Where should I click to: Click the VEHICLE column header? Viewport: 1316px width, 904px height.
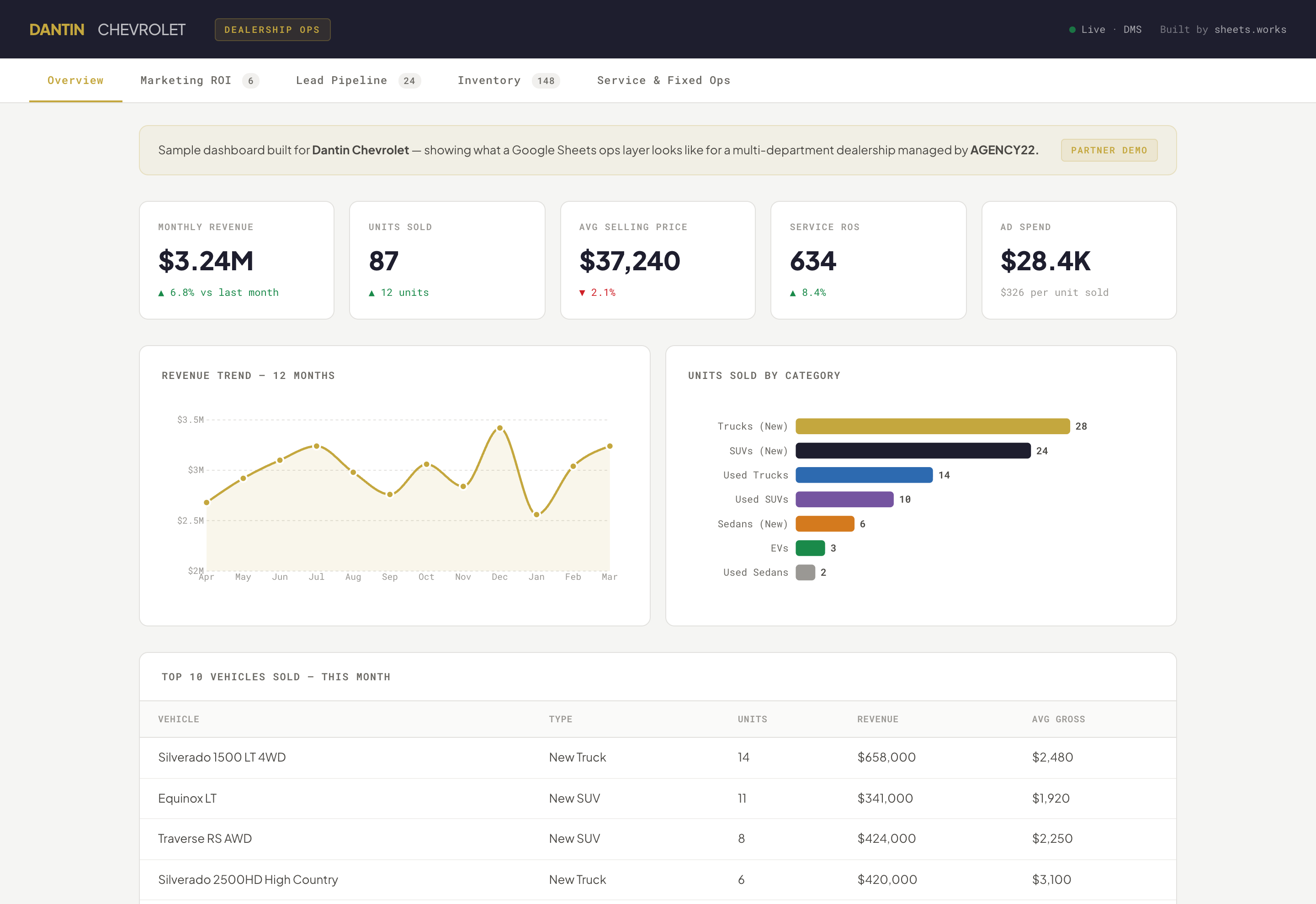(179, 720)
